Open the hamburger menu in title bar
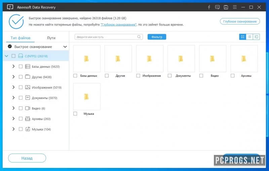 tap(235, 7)
